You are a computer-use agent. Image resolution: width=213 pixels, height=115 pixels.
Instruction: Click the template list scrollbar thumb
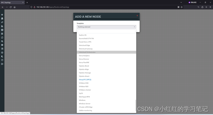click(x=135, y=106)
